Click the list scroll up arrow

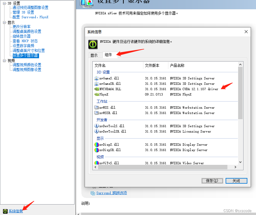point(240,64)
